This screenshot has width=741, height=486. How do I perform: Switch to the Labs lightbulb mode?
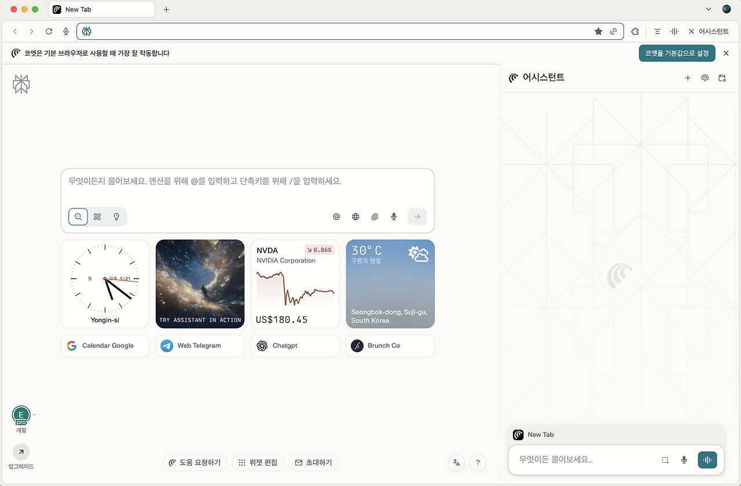coord(116,217)
